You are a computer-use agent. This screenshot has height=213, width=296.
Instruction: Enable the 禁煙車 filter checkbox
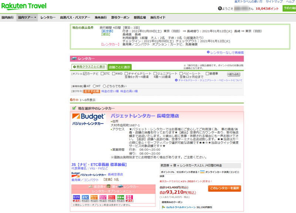[207, 74]
